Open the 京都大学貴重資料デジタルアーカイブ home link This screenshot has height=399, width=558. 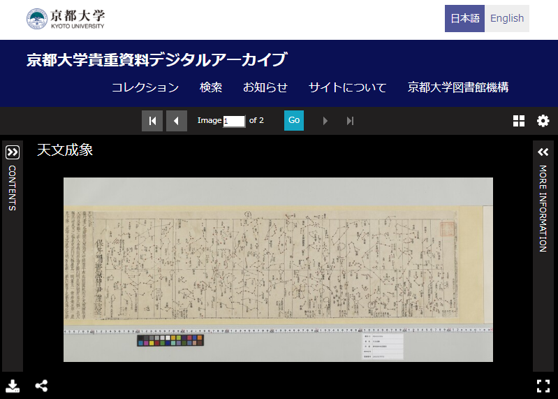(x=156, y=59)
